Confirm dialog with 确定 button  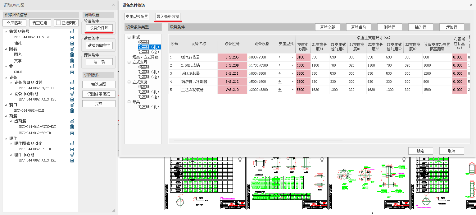(x=420, y=151)
